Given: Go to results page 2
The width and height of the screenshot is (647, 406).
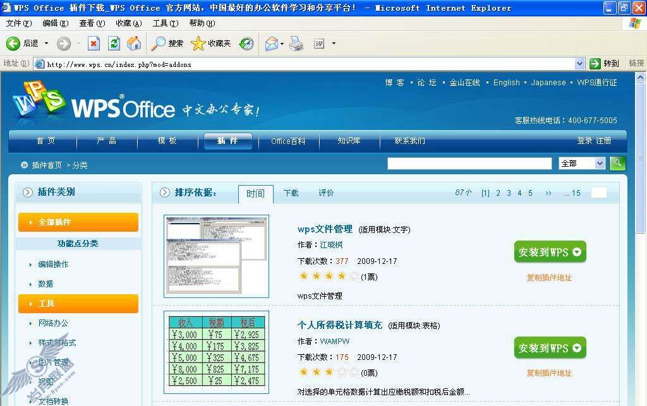Looking at the screenshot, I should point(499,193).
